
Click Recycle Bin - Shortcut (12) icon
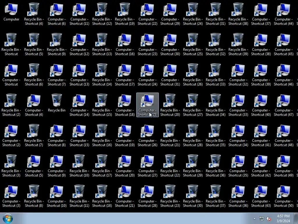click(x=102, y=14)
